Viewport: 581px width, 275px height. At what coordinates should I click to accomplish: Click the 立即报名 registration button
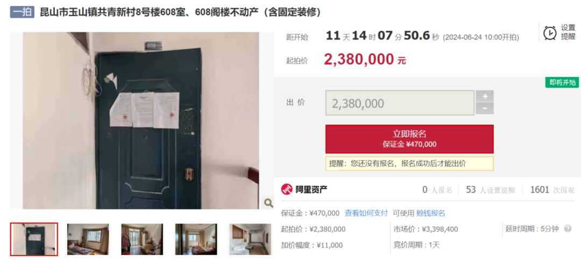409,139
